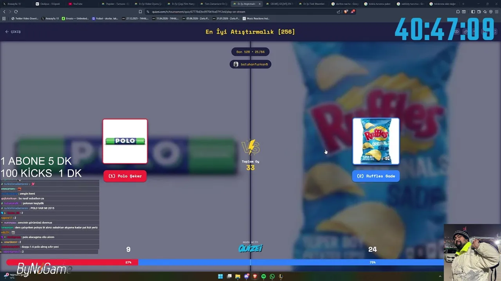Image resolution: width=501 pixels, height=281 pixels.
Task: Switch to the Popüler - Turnuva tab
Action: coord(115,4)
